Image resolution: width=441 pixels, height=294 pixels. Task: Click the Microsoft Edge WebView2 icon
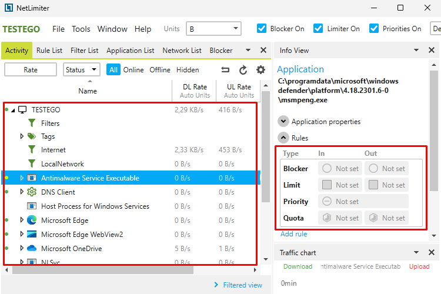(32, 234)
